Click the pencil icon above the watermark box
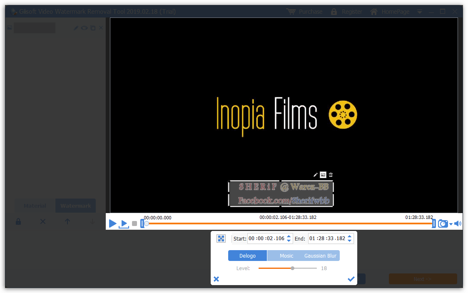The height and width of the screenshot is (293, 468). coord(316,175)
